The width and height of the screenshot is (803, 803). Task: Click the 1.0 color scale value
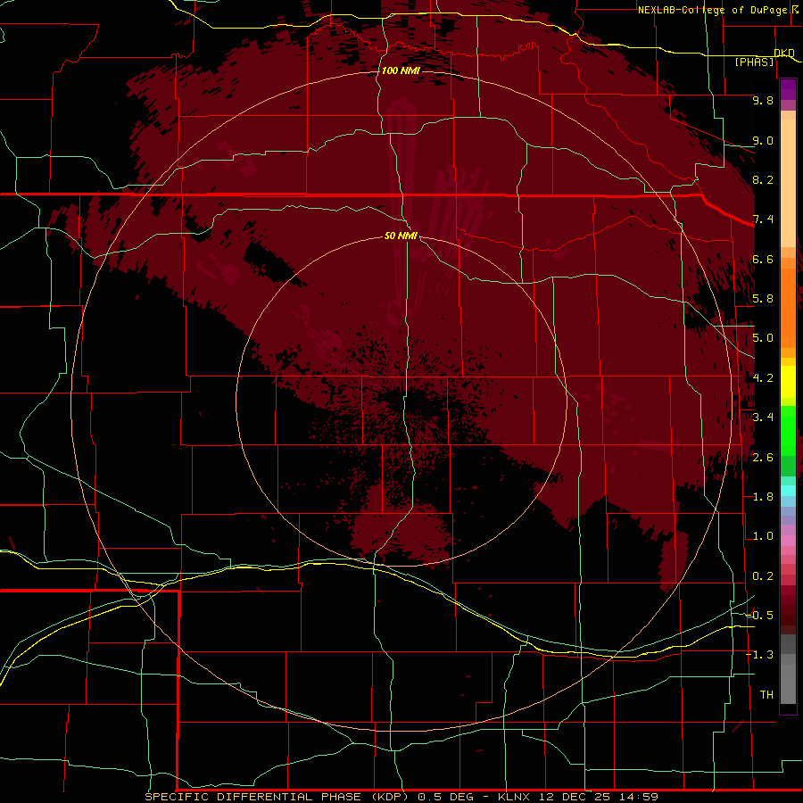click(763, 536)
